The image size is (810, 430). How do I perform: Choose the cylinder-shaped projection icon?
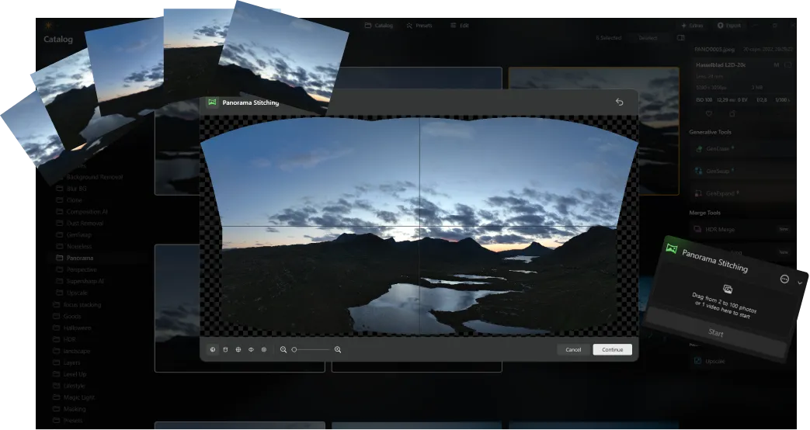pyautogui.click(x=225, y=349)
